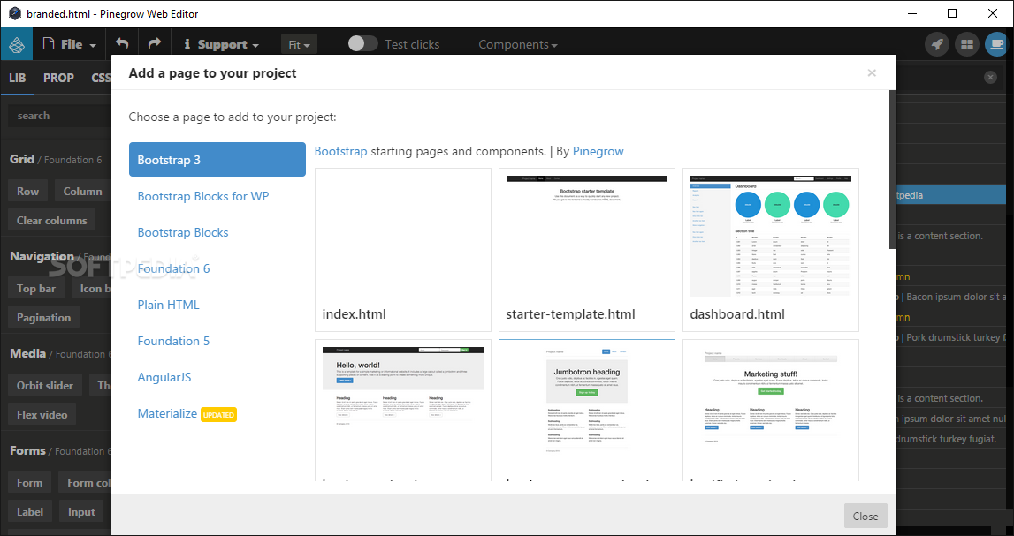Add a Row grid component
Screen dimensions: 1014x536
coord(27,191)
